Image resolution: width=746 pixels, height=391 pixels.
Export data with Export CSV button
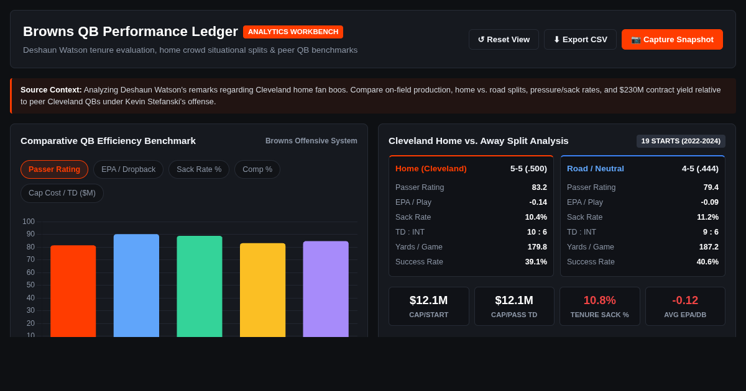click(x=580, y=39)
